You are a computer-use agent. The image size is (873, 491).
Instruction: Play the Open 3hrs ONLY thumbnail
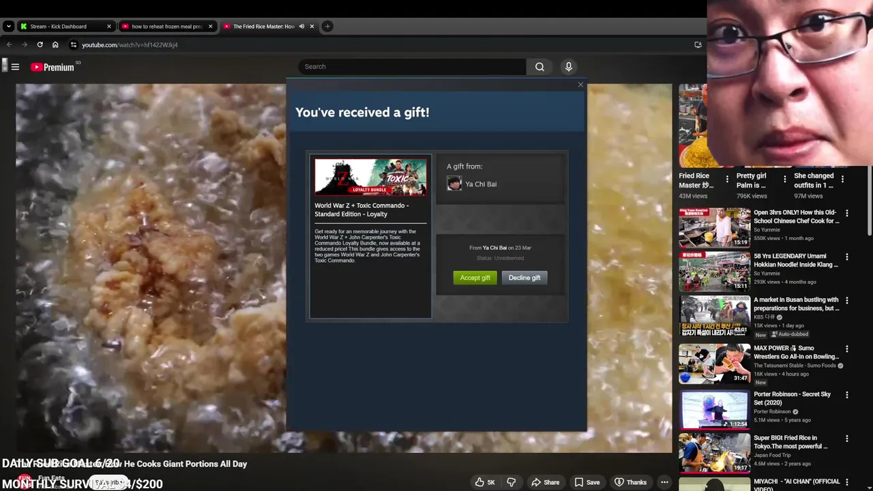(714, 227)
